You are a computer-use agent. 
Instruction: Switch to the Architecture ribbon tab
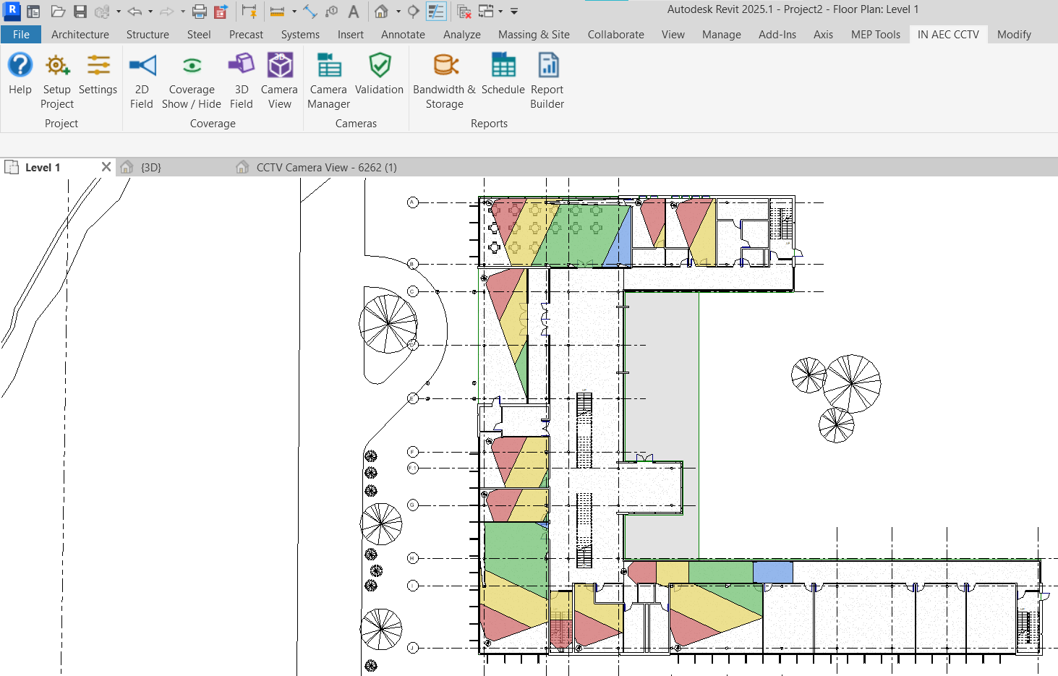[x=80, y=35]
